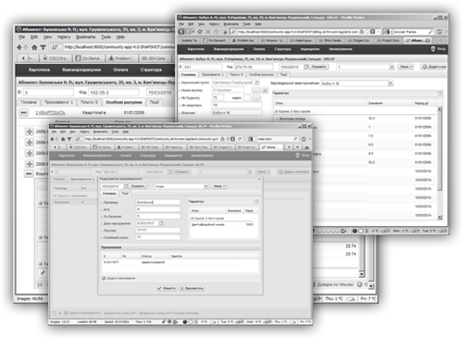Click the plus icon on first 2009 row
The image size is (463, 339).
(x=30, y=132)
